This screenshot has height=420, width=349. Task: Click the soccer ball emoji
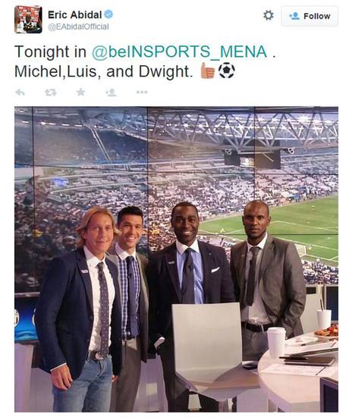coord(227,71)
